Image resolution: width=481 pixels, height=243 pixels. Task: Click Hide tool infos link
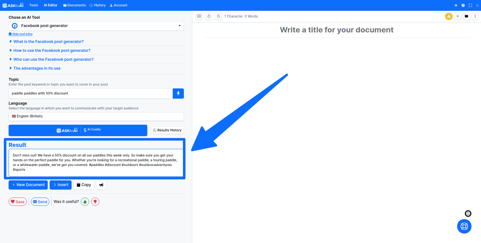tap(20, 34)
